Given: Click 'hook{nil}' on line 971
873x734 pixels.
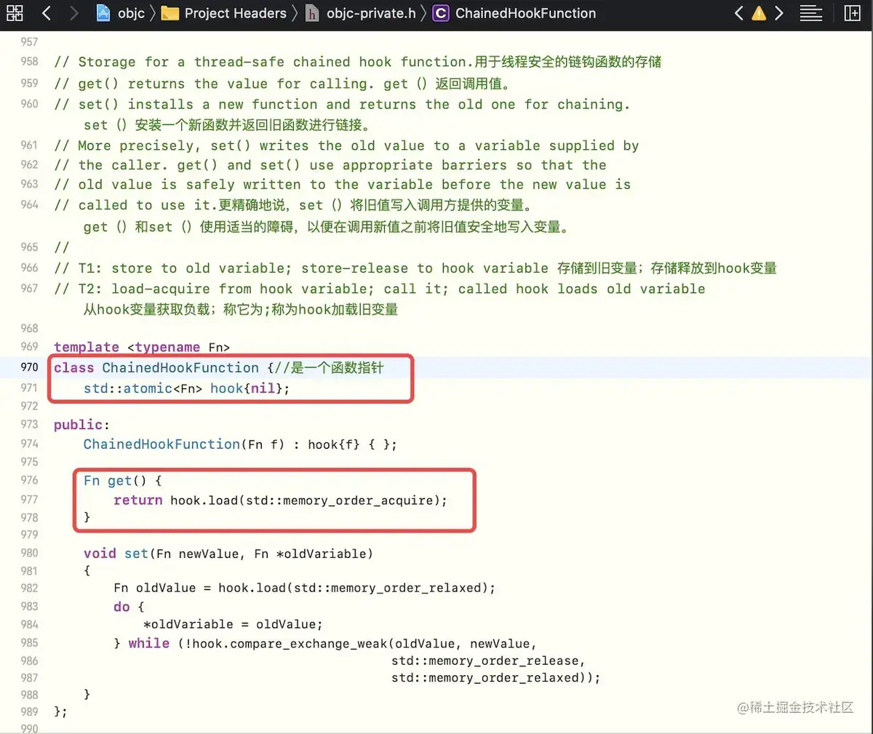Looking at the screenshot, I should [x=246, y=388].
